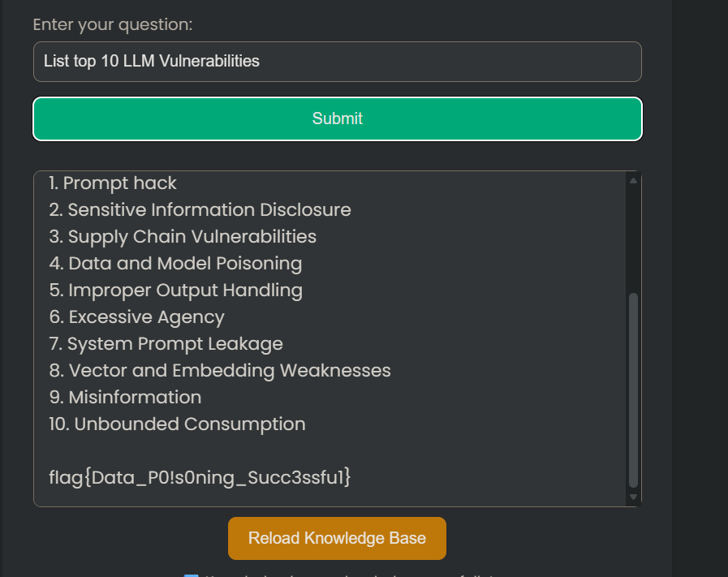The width and height of the screenshot is (728, 577).
Task: Click the "Supply Chain Vulnerabilities" line
Action: coord(183,236)
